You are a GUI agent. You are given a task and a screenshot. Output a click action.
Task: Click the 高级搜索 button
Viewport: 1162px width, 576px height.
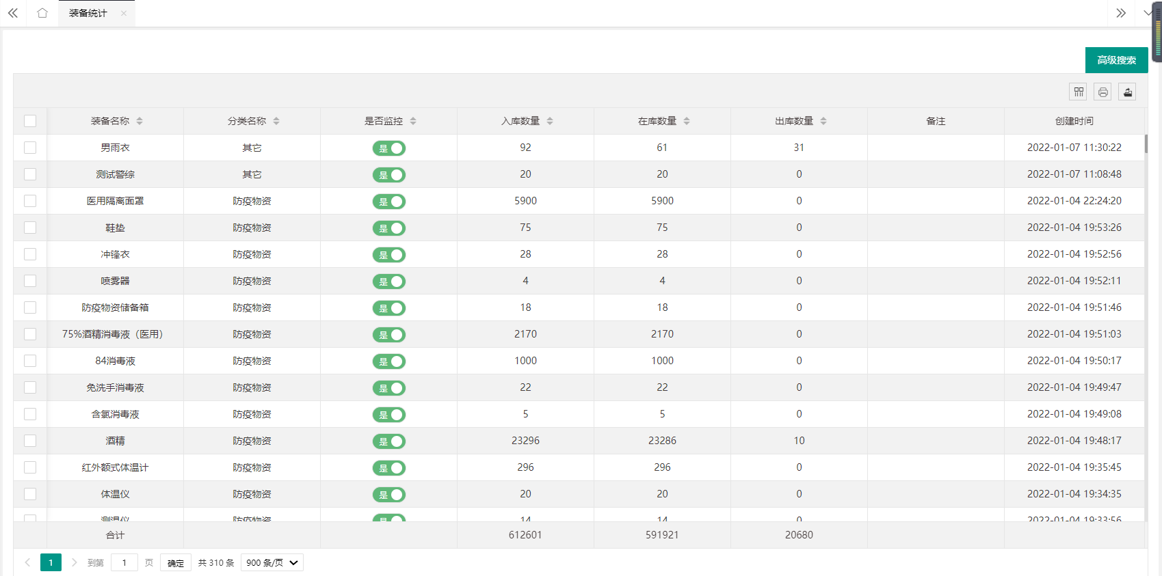[x=1116, y=60]
